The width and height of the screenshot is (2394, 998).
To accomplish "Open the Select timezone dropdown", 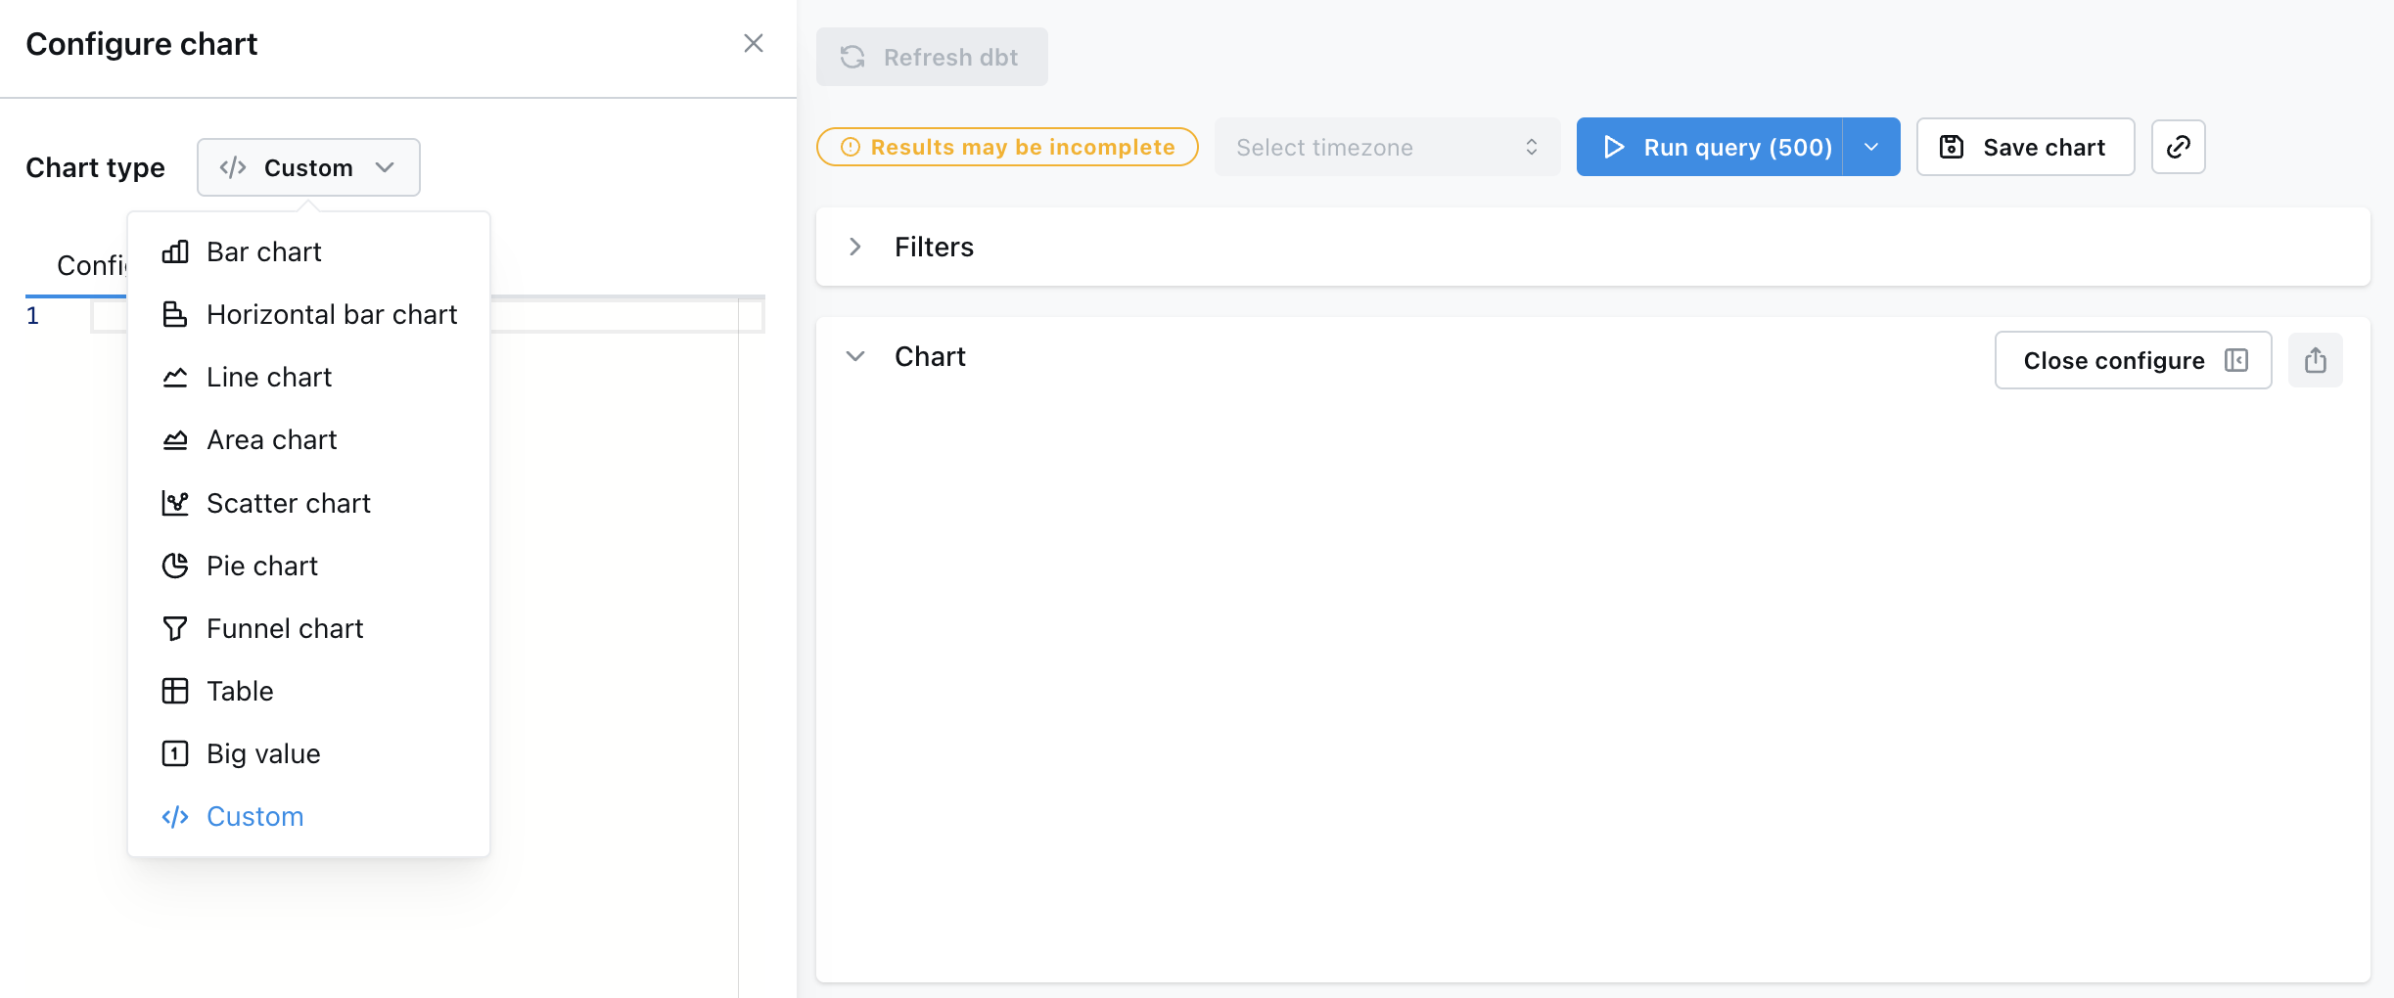I will tap(1387, 147).
